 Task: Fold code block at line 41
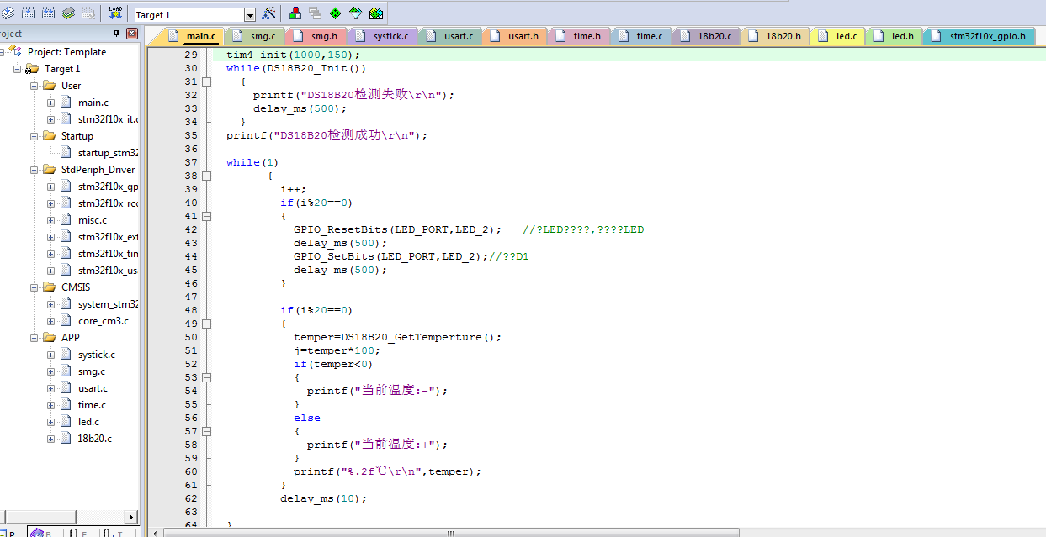[206, 216]
